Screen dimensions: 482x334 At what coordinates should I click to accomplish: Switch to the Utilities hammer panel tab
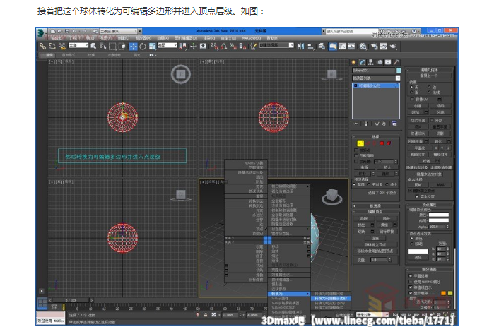click(x=396, y=62)
